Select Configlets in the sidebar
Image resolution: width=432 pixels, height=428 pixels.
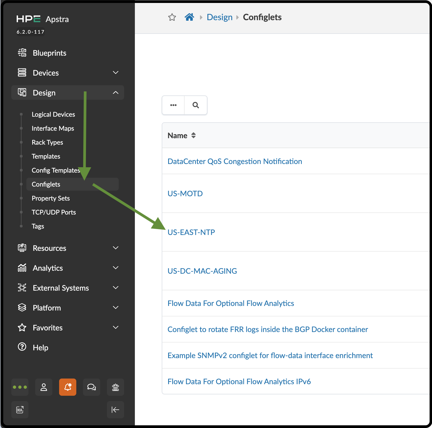73,184
